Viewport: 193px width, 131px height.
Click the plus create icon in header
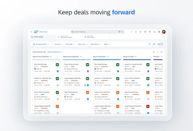131,32
